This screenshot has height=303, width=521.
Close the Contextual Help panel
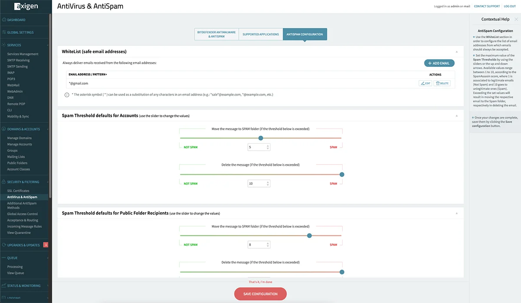(516, 20)
